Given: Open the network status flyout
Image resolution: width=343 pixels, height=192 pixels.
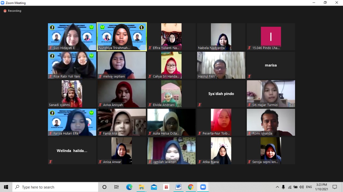Looking at the screenshot, I should tap(290, 187).
